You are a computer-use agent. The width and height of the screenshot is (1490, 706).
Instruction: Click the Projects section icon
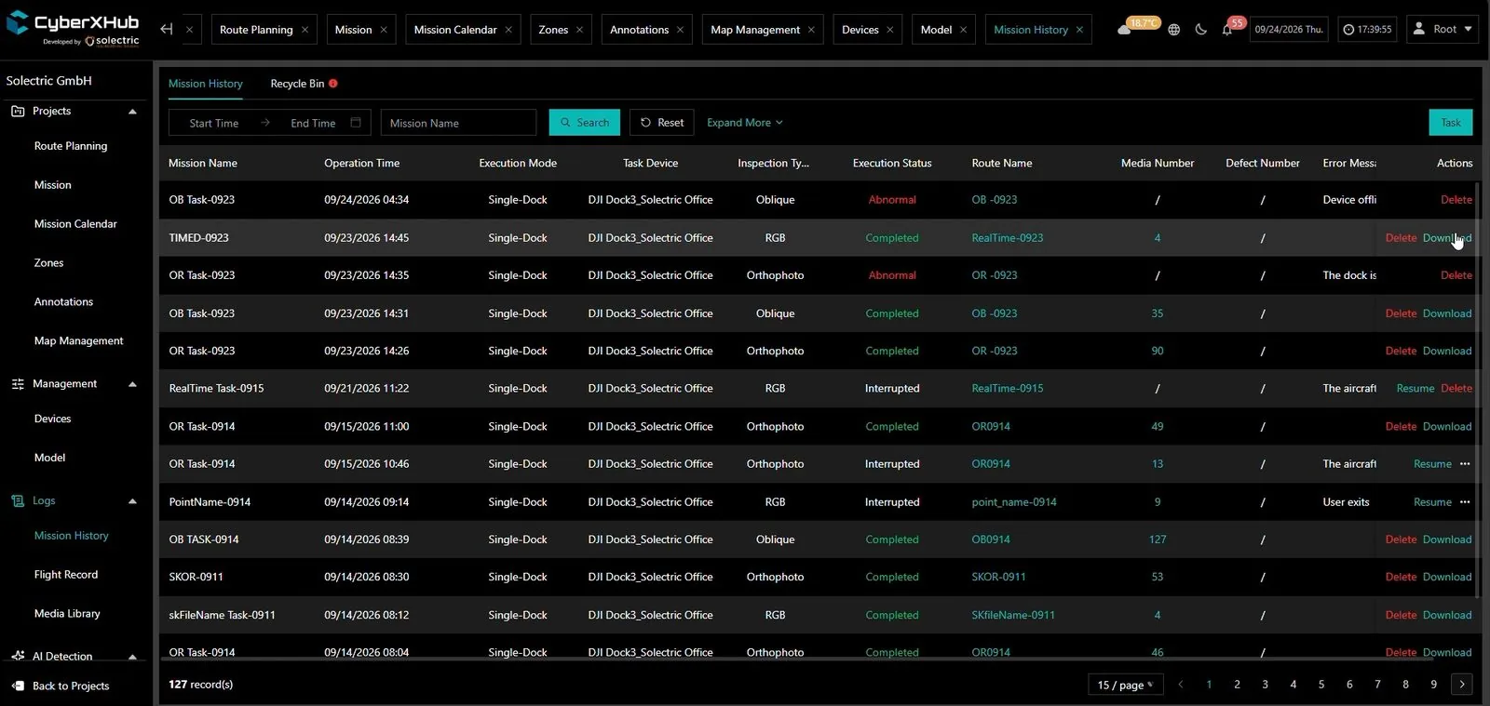click(18, 111)
